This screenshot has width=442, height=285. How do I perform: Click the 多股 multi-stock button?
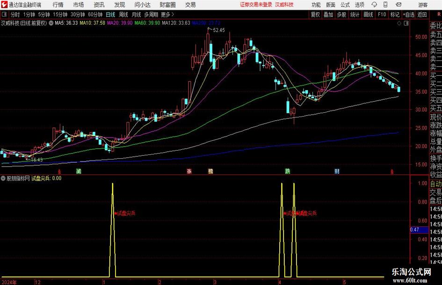click(341, 15)
